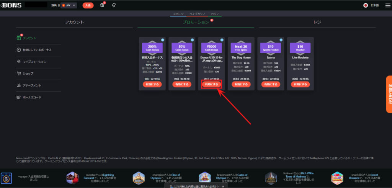The image size is (392, 188).
Task: Click info icon on 50% Cash Bonus card
Action: [x=193, y=40]
